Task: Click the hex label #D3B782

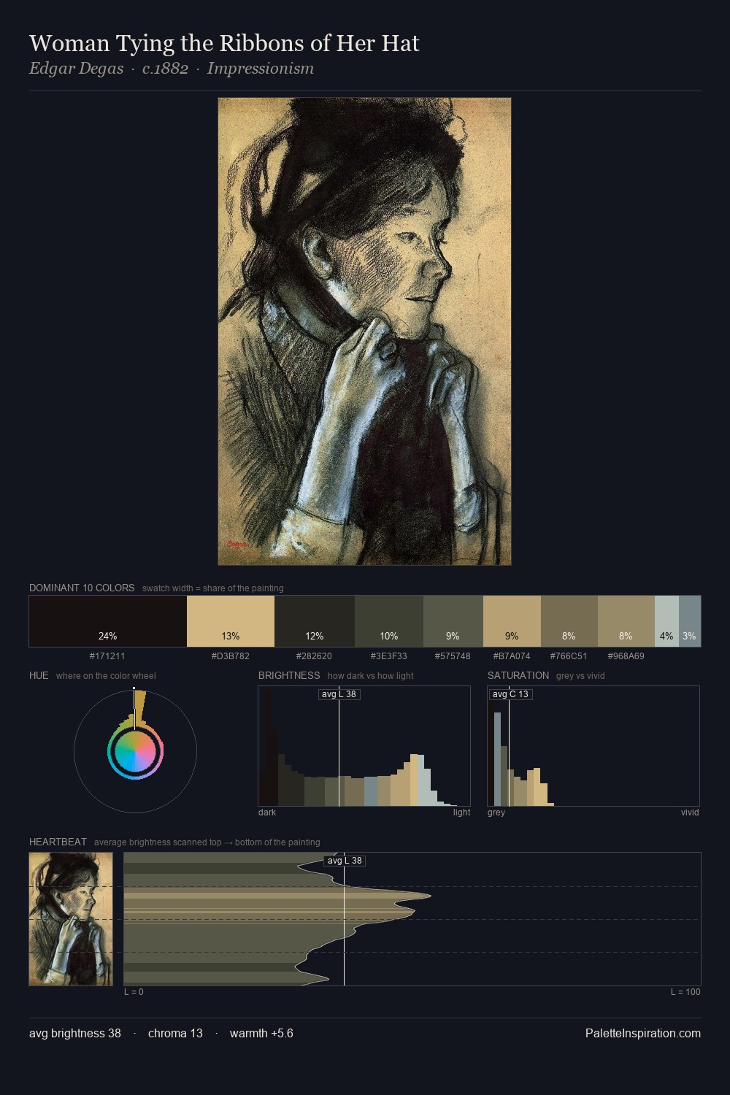Action: tap(231, 656)
